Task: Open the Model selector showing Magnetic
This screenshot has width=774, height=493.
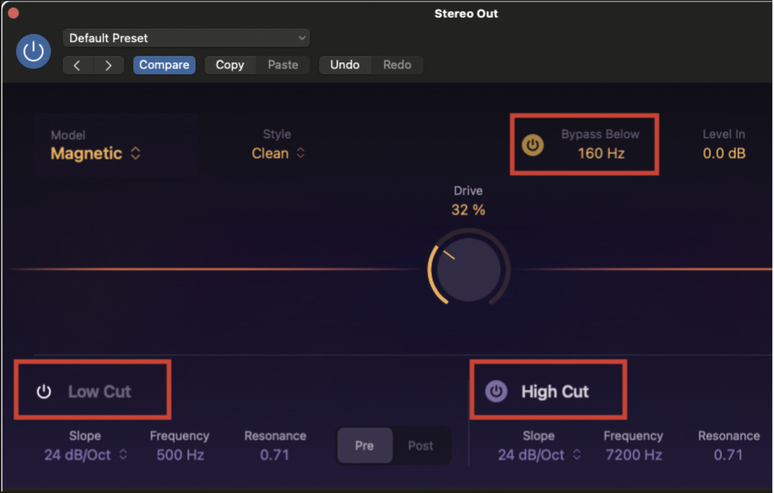Action: (x=95, y=153)
